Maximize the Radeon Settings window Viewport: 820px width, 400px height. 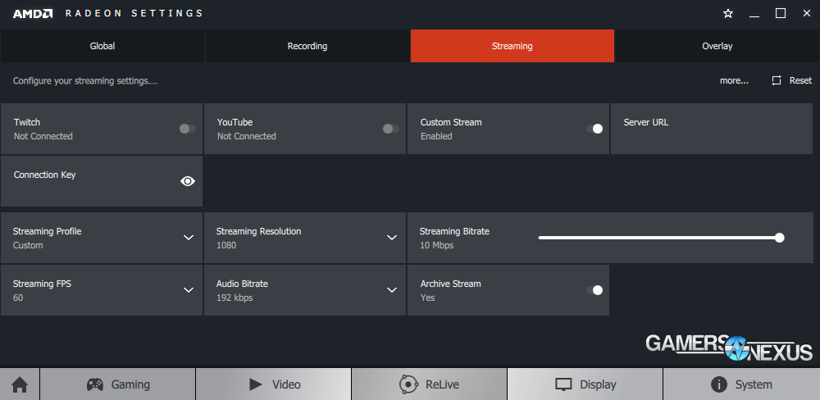[x=781, y=14]
